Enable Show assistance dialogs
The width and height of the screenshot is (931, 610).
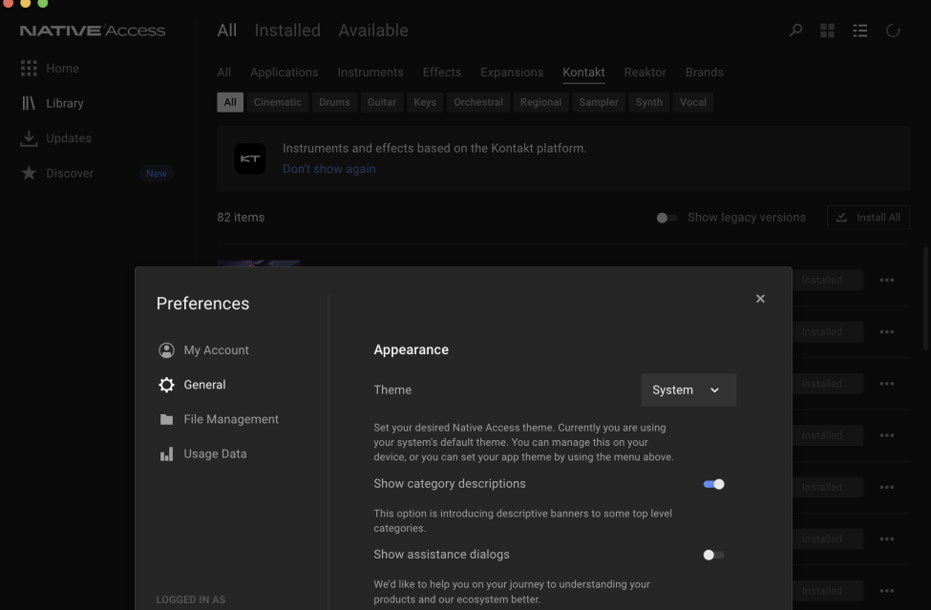[713, 555]
